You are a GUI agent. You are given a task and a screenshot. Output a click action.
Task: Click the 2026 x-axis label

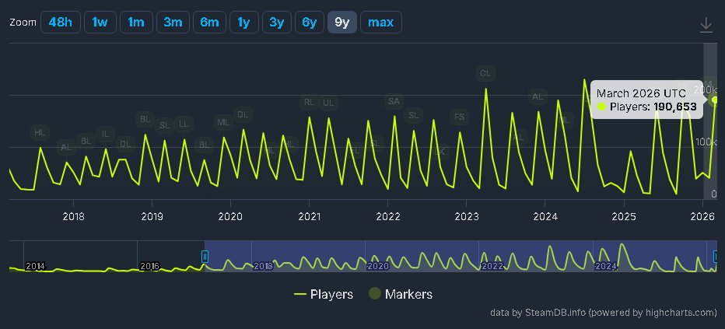(702, 216)
